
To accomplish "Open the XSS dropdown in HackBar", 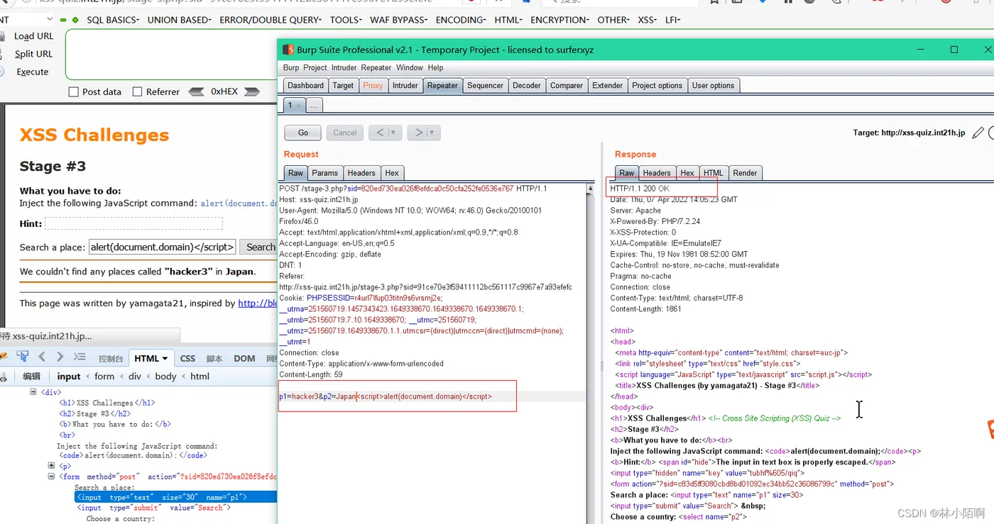I will tap(647, 20).
